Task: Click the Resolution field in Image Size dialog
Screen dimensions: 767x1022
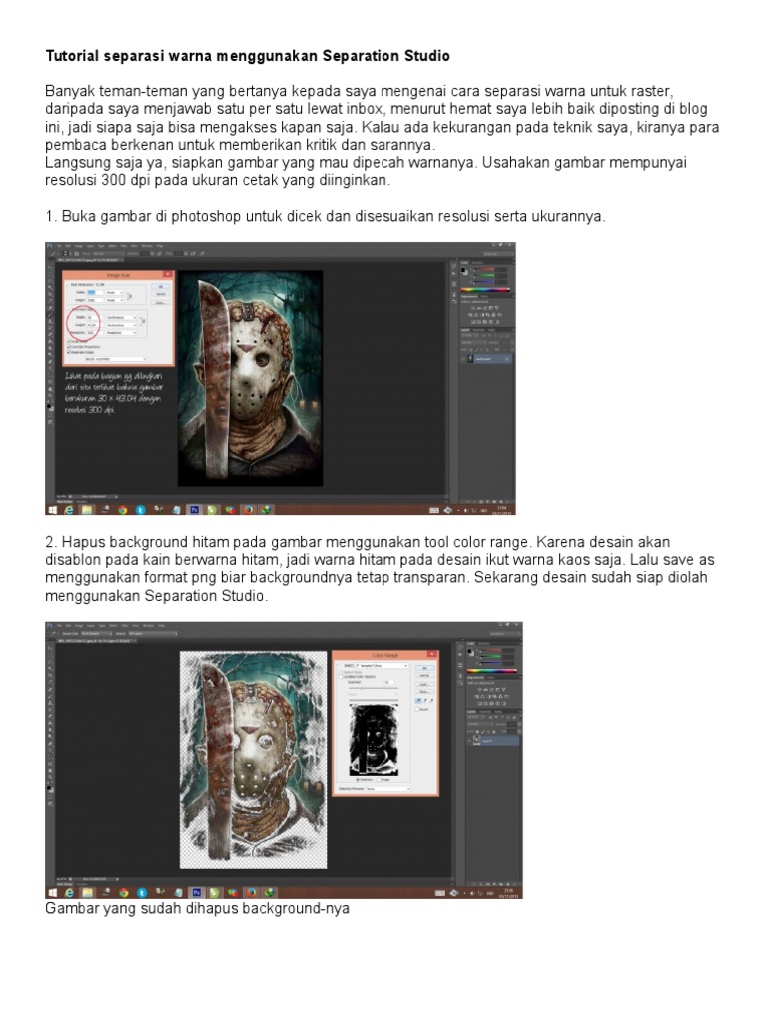Action: 93,333
